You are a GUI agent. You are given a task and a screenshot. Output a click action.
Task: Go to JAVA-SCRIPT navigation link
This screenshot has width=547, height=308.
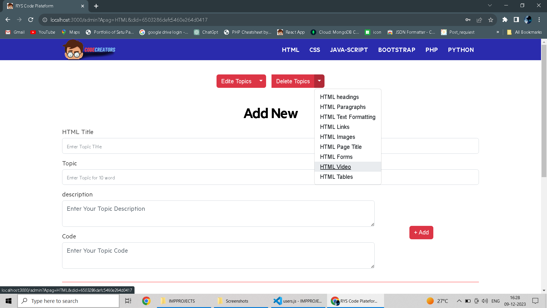(349, 50)
